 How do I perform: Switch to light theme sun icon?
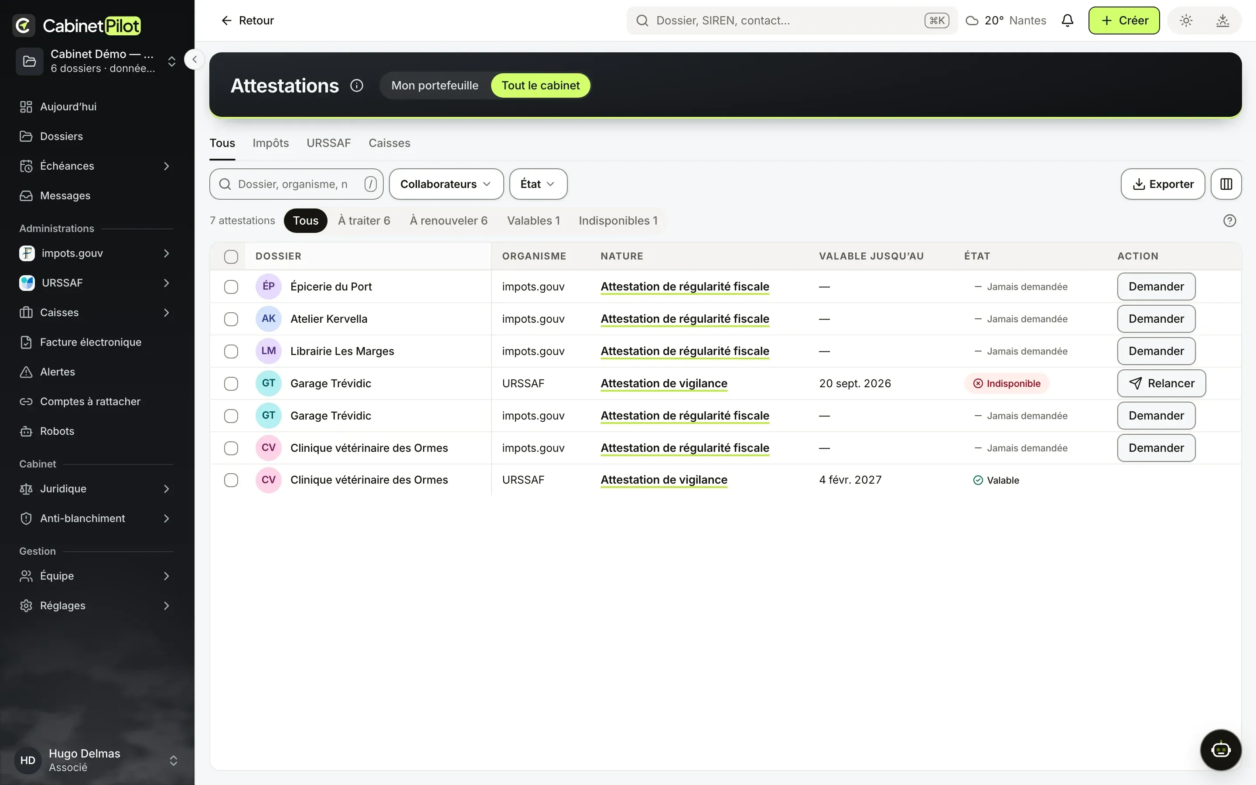pos(1186,20)
